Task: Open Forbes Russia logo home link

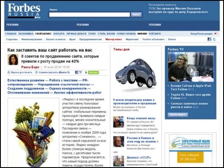Action: 24,11
